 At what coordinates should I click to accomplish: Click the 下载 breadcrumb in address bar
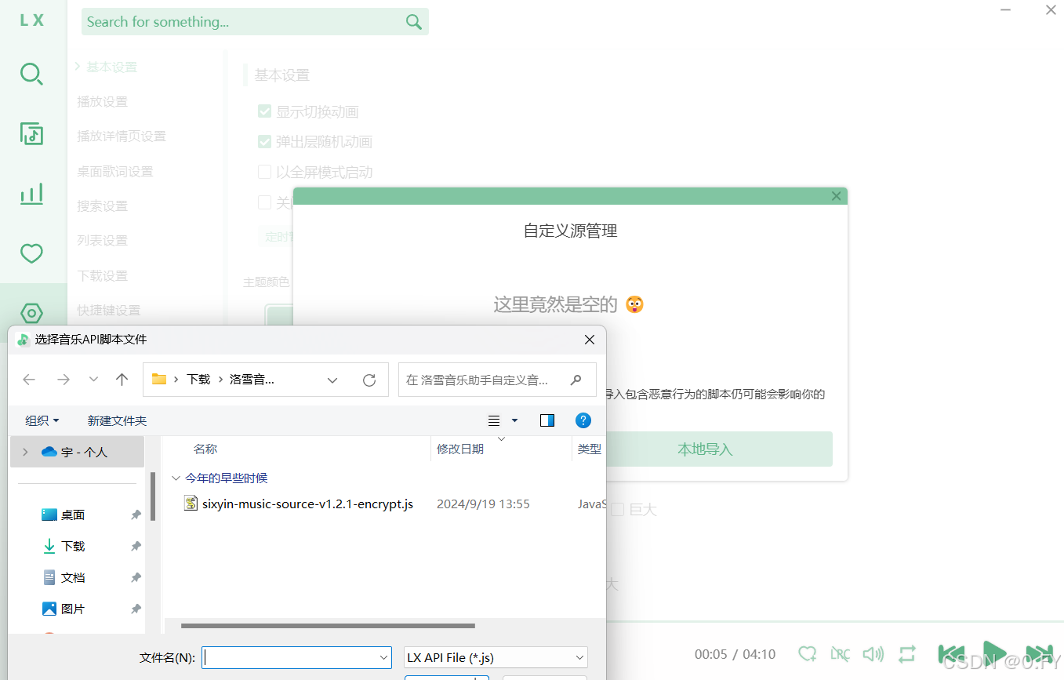point(198,380)
